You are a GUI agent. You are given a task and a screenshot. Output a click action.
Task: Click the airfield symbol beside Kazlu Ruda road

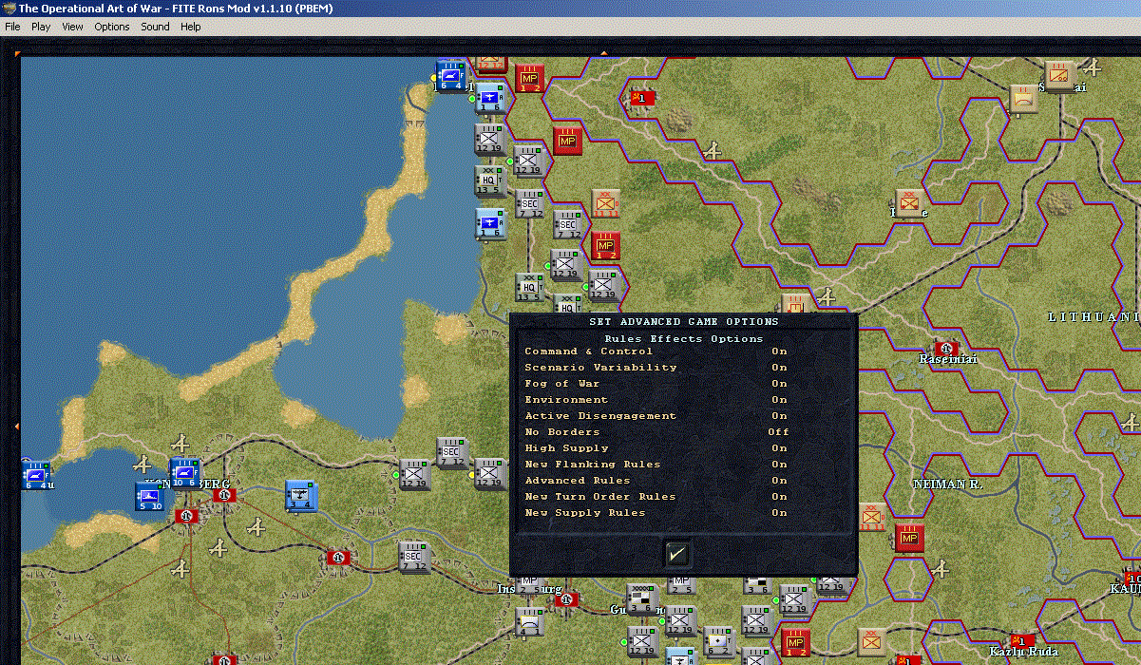point(941,569)
